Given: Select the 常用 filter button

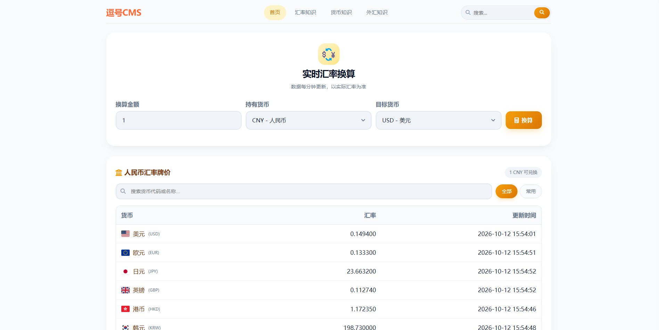Looking at the screenshot, I should coord(531,191).
